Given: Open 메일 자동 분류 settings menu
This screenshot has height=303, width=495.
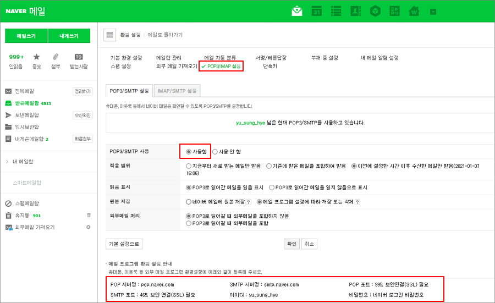Looking at the screenshot, I should (x=219, y=58).
